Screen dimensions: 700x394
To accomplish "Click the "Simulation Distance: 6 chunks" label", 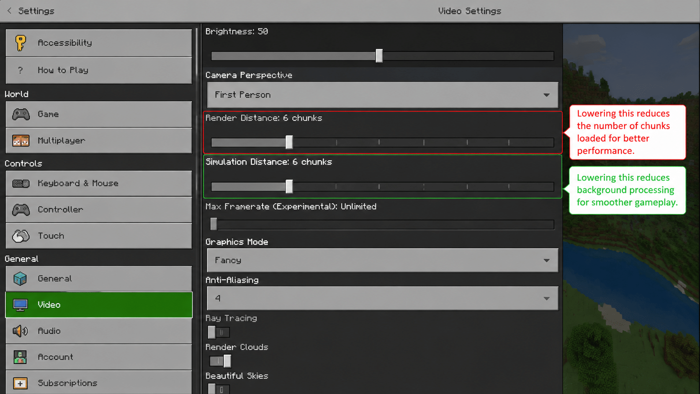I will 269,162.
